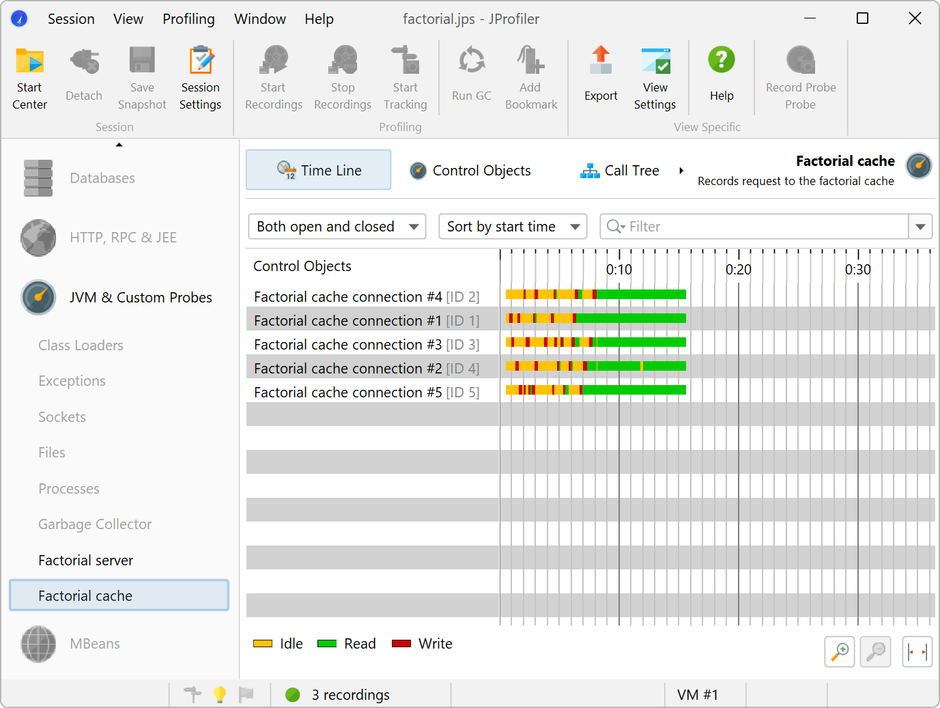940x708 pixels.
Task: Click the Record Probe icon
Action: point(801,60)
